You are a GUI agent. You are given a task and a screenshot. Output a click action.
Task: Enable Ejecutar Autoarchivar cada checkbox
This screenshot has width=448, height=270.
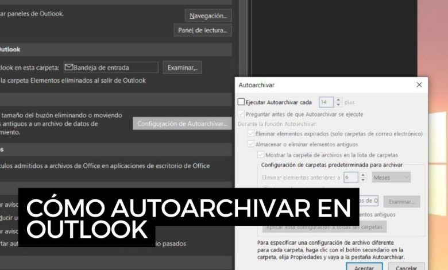tap(241, 102)
